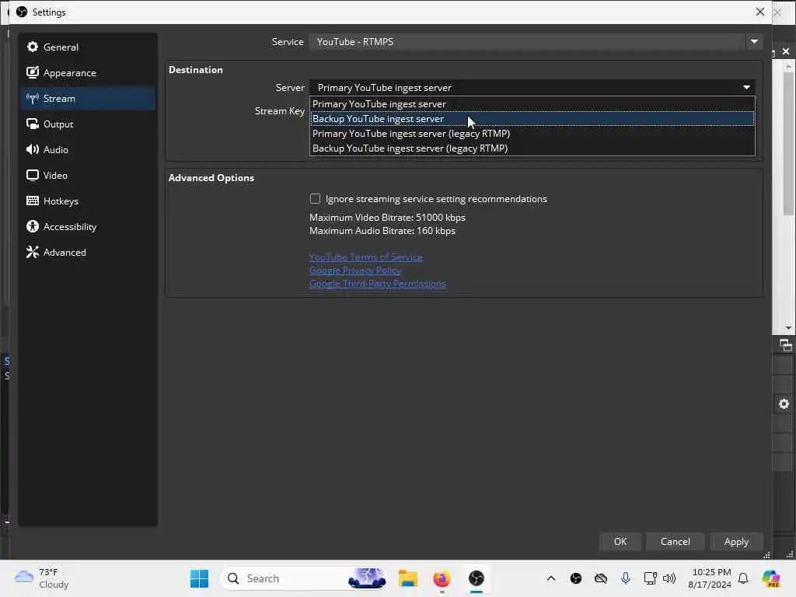Confirm settings with OK button
The height and width of the screenshot is (597, 796).
(620, 542)
